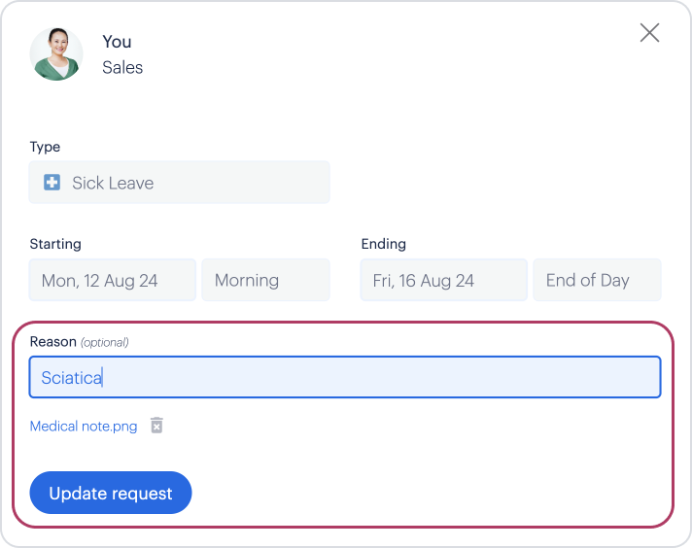Click the Type field label

coord(45,147)
